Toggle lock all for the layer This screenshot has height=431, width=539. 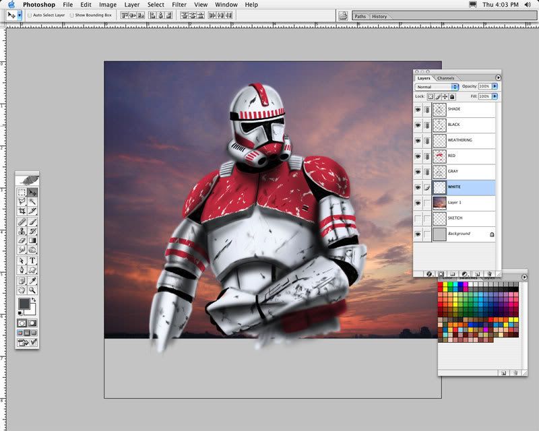[x=452, y=96]
